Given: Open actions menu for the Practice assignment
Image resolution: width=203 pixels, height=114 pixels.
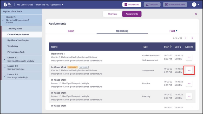Looking at the screenshot, I should 189,83.
